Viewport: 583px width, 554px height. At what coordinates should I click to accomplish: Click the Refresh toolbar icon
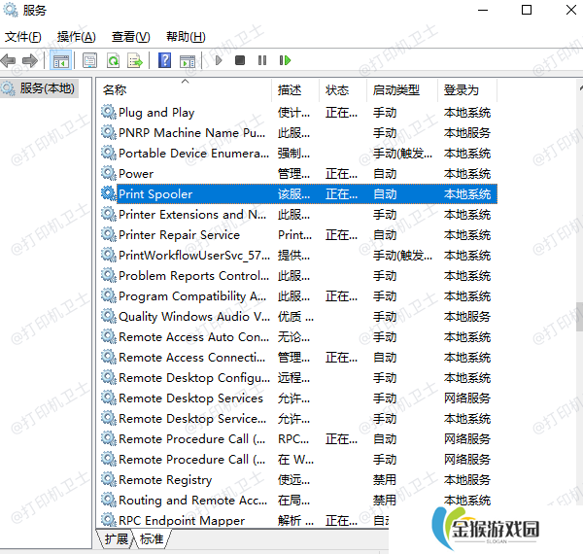113,60
